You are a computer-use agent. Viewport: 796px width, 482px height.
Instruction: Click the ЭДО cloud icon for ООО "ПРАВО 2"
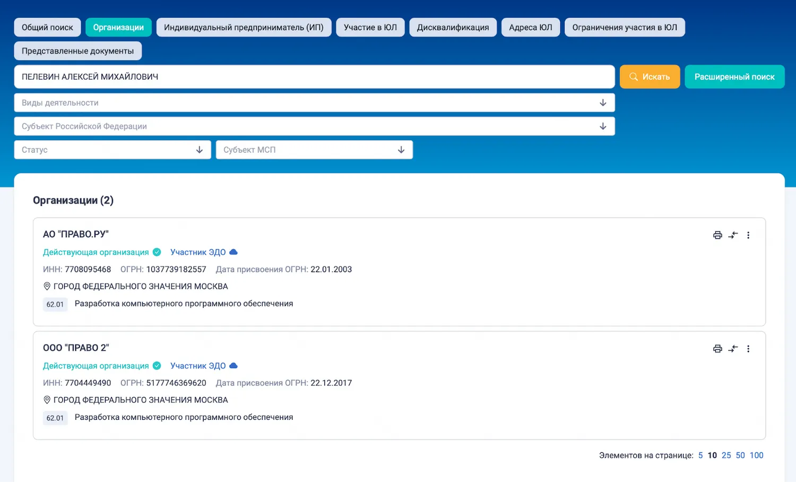[x=233, y=366]
